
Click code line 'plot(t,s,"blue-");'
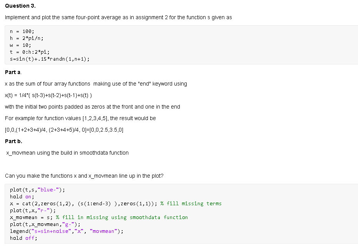[x=37, y=190]
